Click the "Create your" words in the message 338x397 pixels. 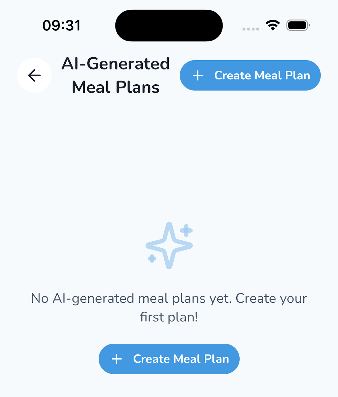(x=271, y=298)
